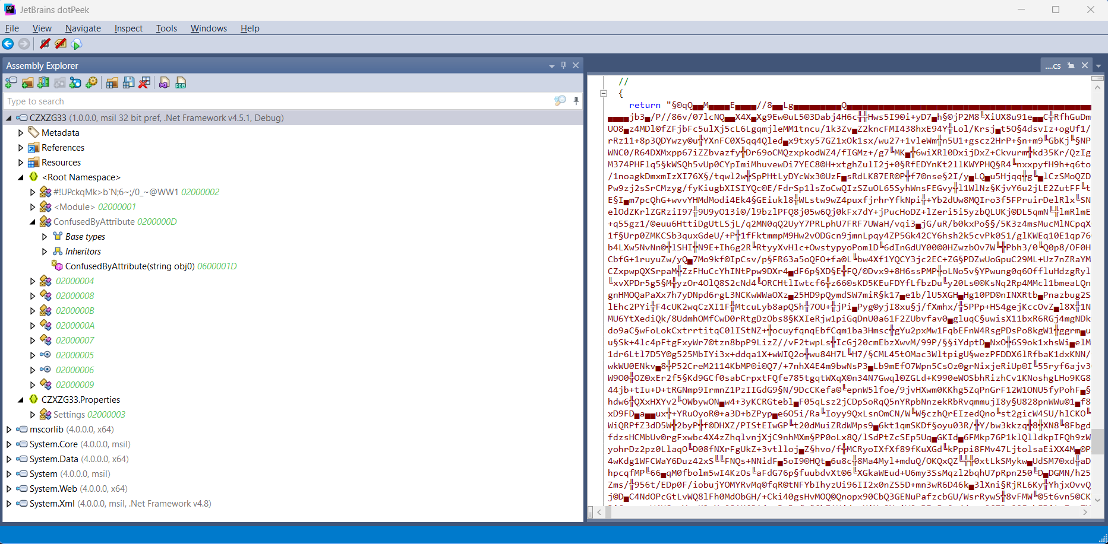Click Open assembly icon with green plus
Viewport: 1108px width, 544px height.
tap(11, 83)
